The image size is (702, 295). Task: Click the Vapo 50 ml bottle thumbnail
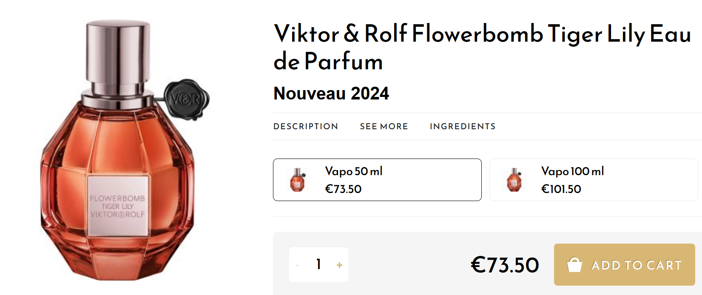(x=298, y=180)
